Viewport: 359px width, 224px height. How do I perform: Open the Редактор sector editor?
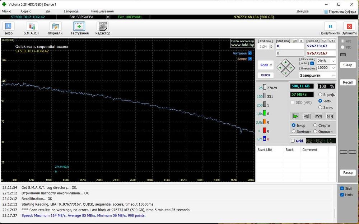pos(103,27)
